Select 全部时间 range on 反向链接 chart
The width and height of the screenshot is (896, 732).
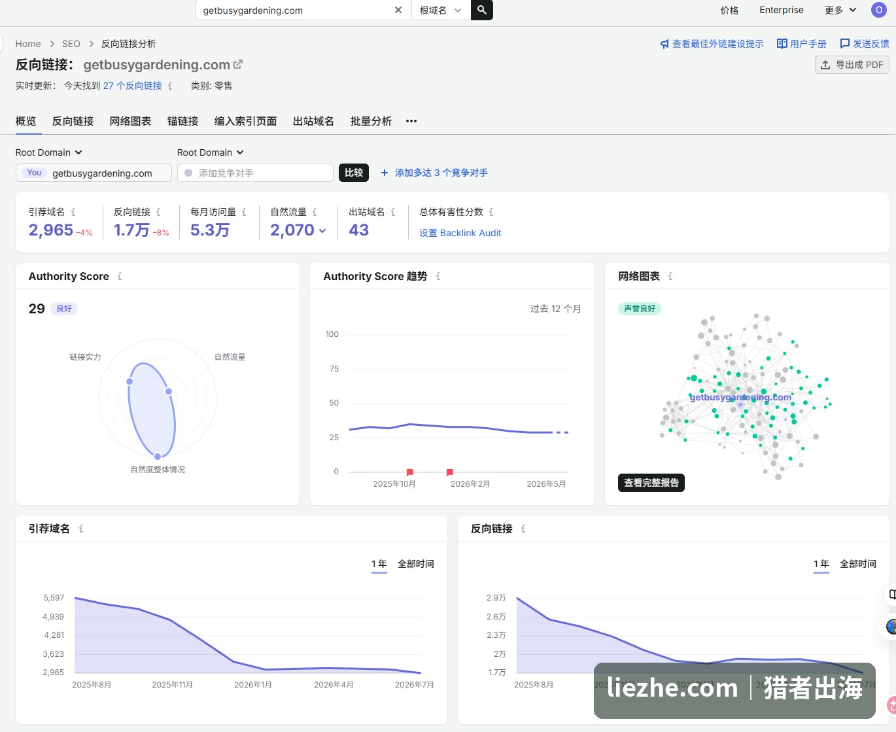pos(858,564)
